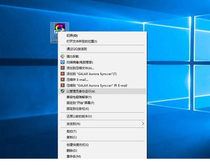Click 剪切(T) to cut the shortcut
210x165 pixels.
71,132
